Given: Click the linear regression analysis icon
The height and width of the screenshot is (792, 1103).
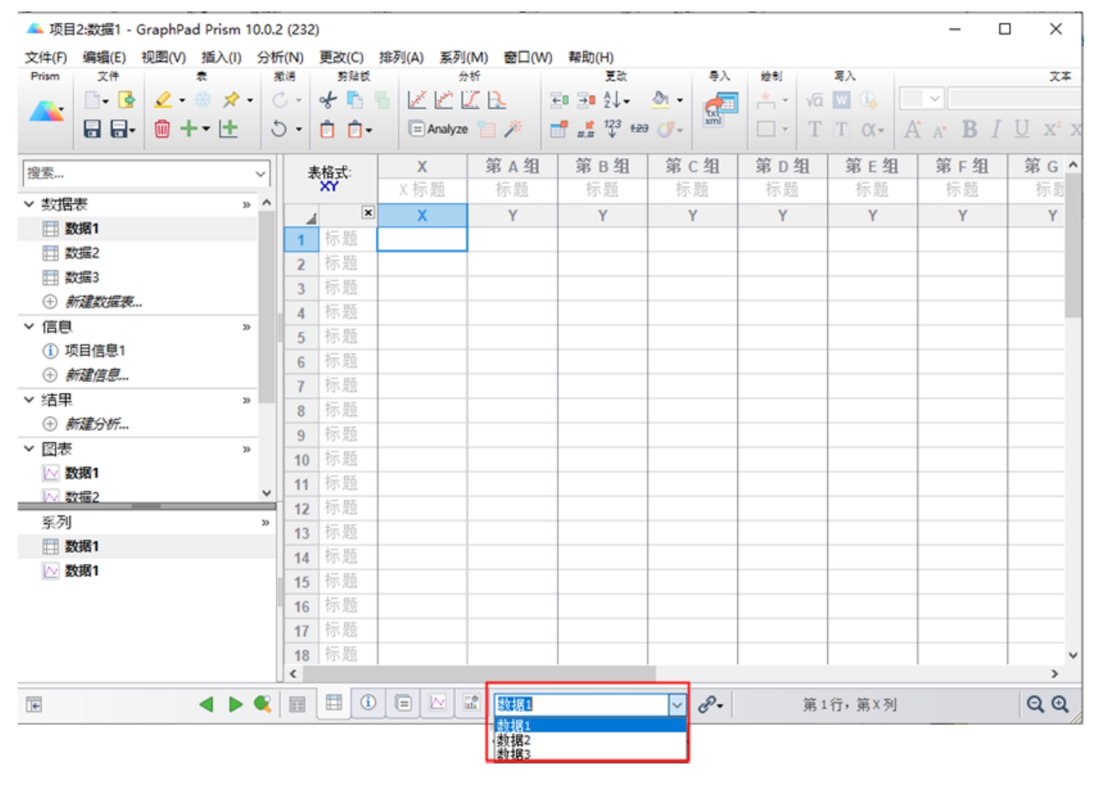Looking at the screenshot, I should [417, 100].
